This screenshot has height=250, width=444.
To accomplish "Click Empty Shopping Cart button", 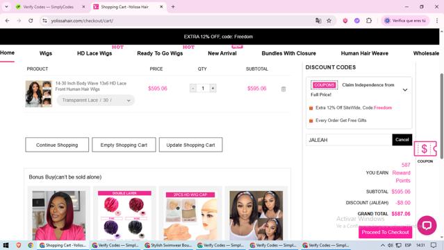I will [124, 145].
